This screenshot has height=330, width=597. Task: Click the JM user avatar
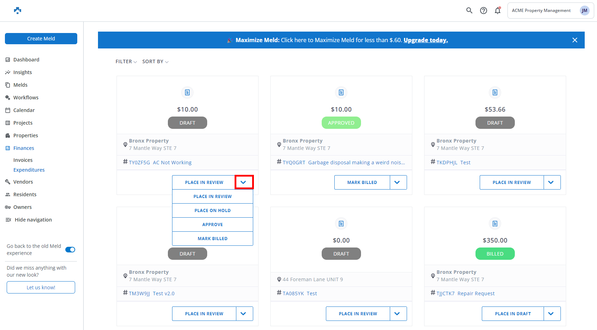click(x=584, y=11)
